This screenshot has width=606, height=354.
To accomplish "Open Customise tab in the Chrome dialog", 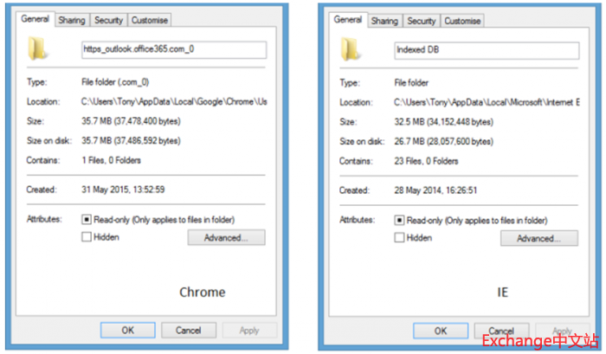I will 150,20.
